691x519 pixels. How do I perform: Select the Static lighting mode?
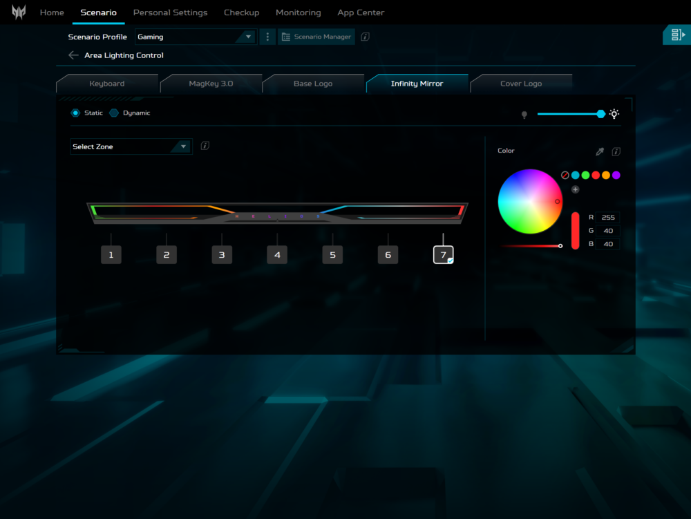(75, 113)
